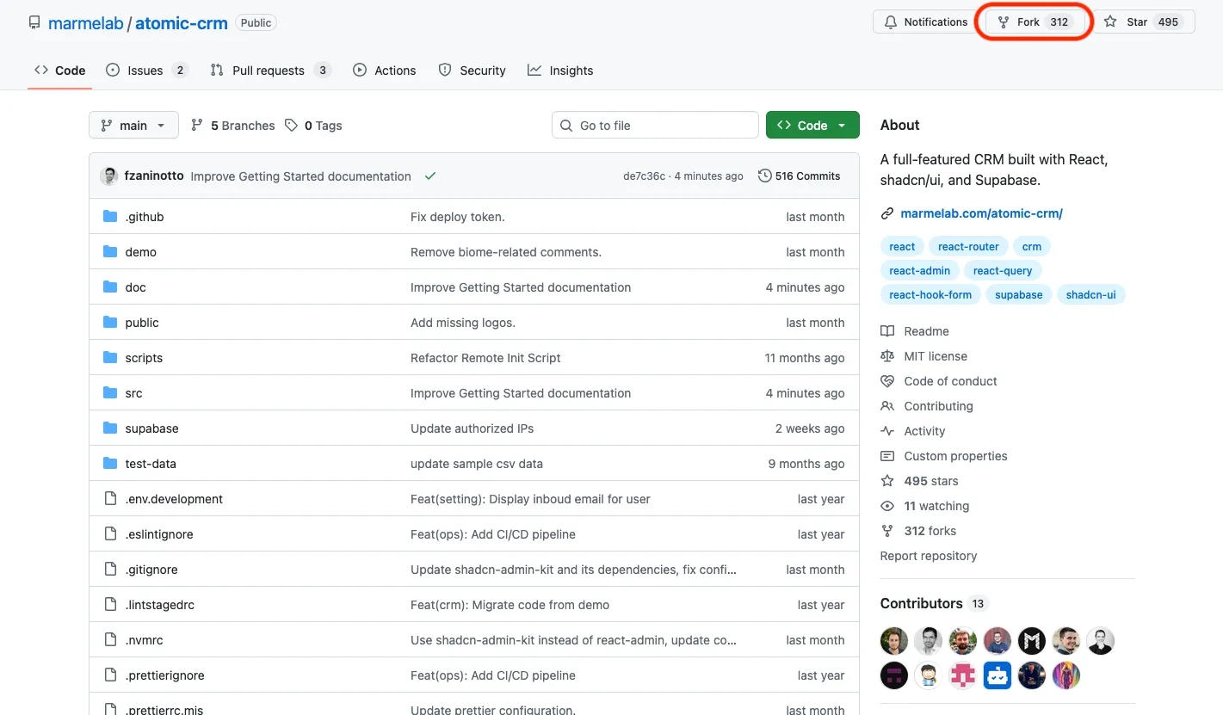View the 516 Commits history
Viewport: 1223px width, 715px height.
799,176
